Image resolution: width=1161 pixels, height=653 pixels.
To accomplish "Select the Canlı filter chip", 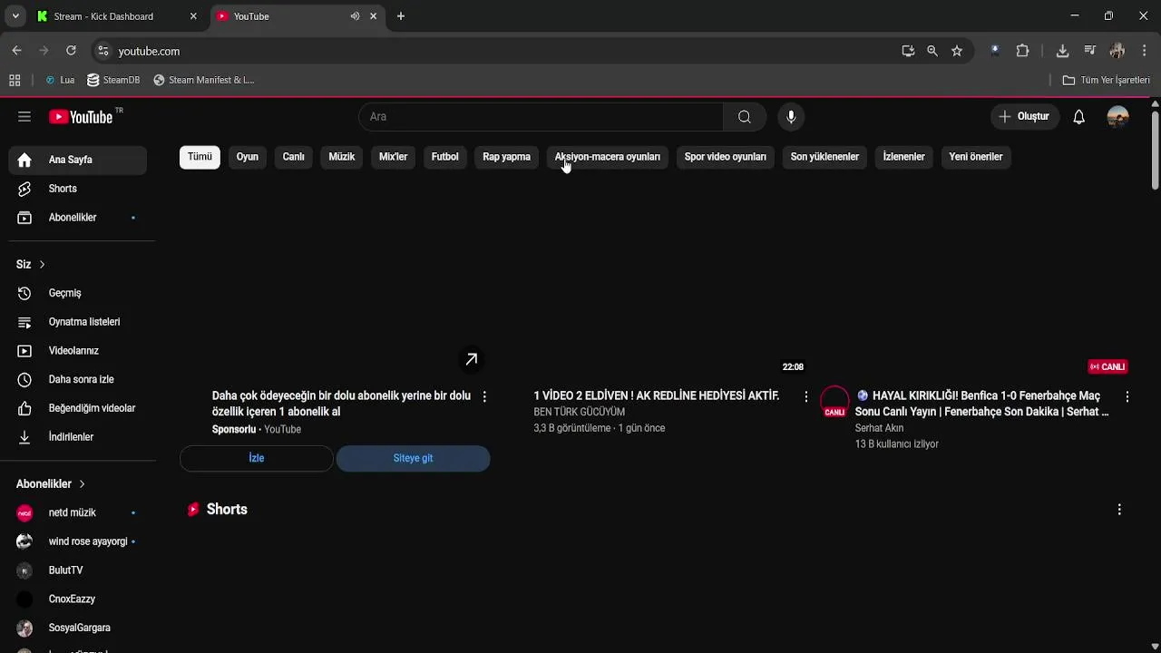I will tap(294, 157).
